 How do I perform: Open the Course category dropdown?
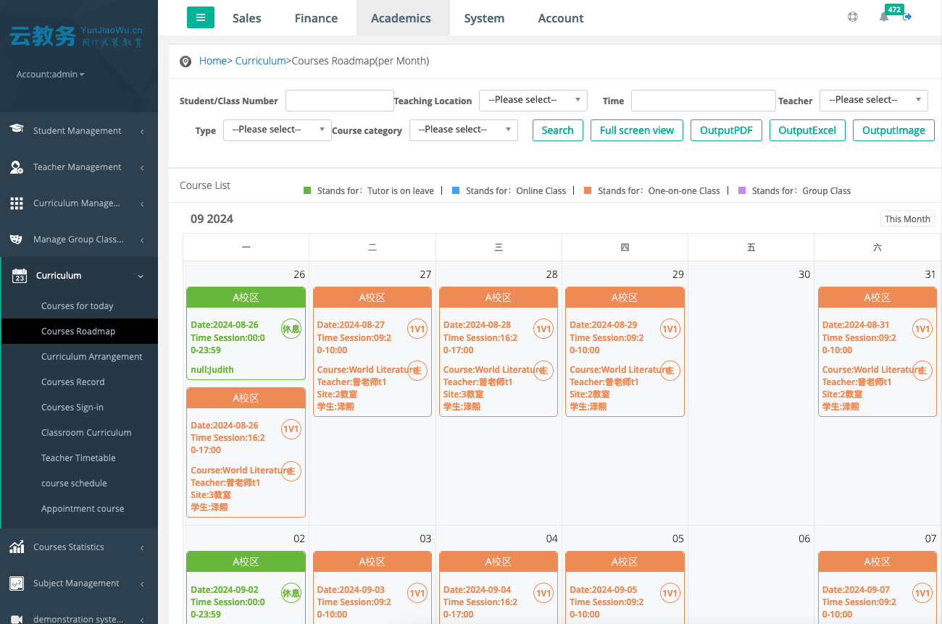463,130
